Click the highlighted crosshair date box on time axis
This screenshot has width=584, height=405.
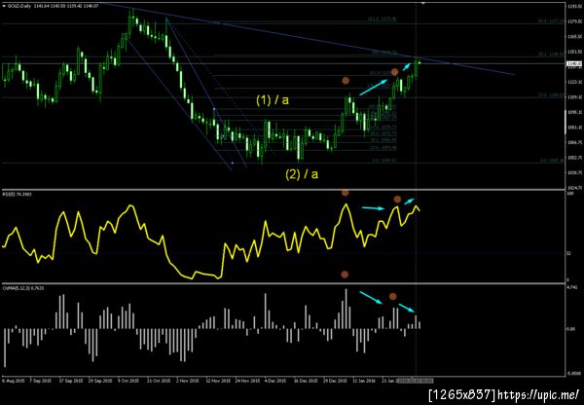pos(416,381)
